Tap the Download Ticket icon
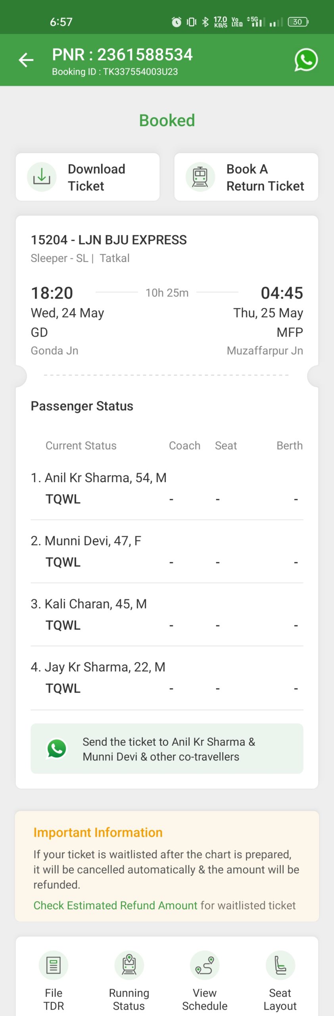Screen dimensions: 334x1016 point(42,177)
